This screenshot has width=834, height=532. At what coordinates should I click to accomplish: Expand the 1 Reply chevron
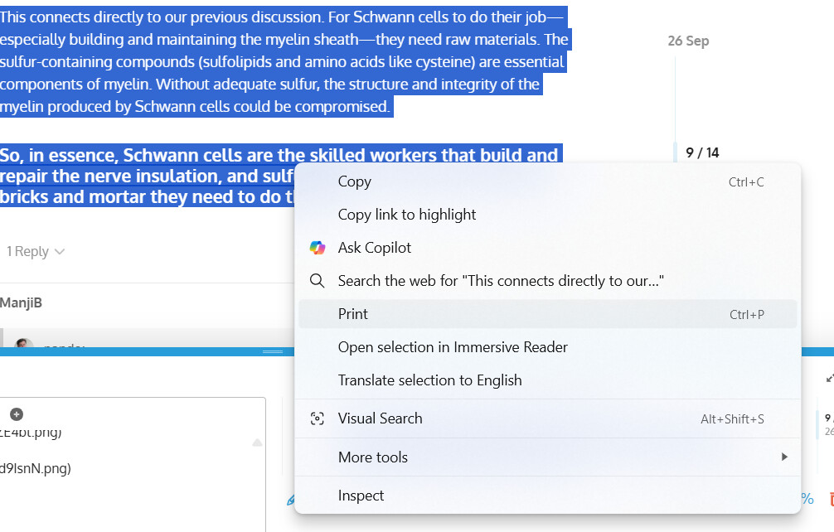click(59, 252)
